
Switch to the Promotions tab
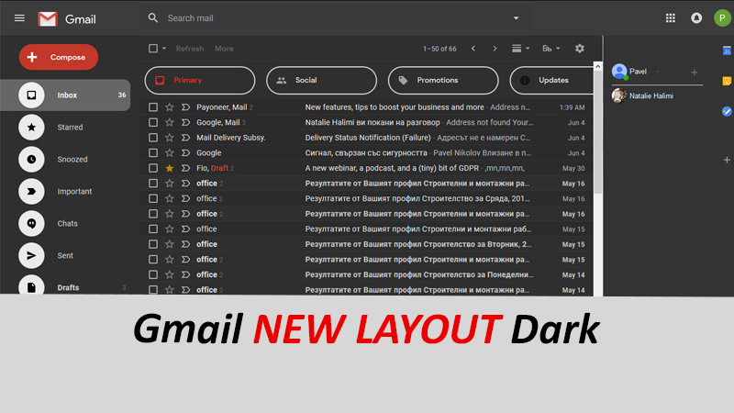point(443,80)
